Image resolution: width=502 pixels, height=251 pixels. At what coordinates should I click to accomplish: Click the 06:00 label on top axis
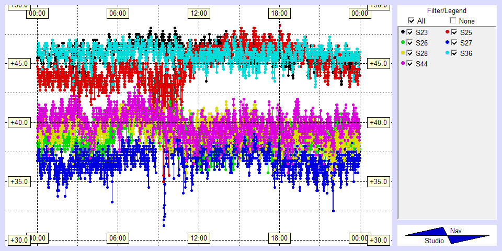(x=117, y=13)
